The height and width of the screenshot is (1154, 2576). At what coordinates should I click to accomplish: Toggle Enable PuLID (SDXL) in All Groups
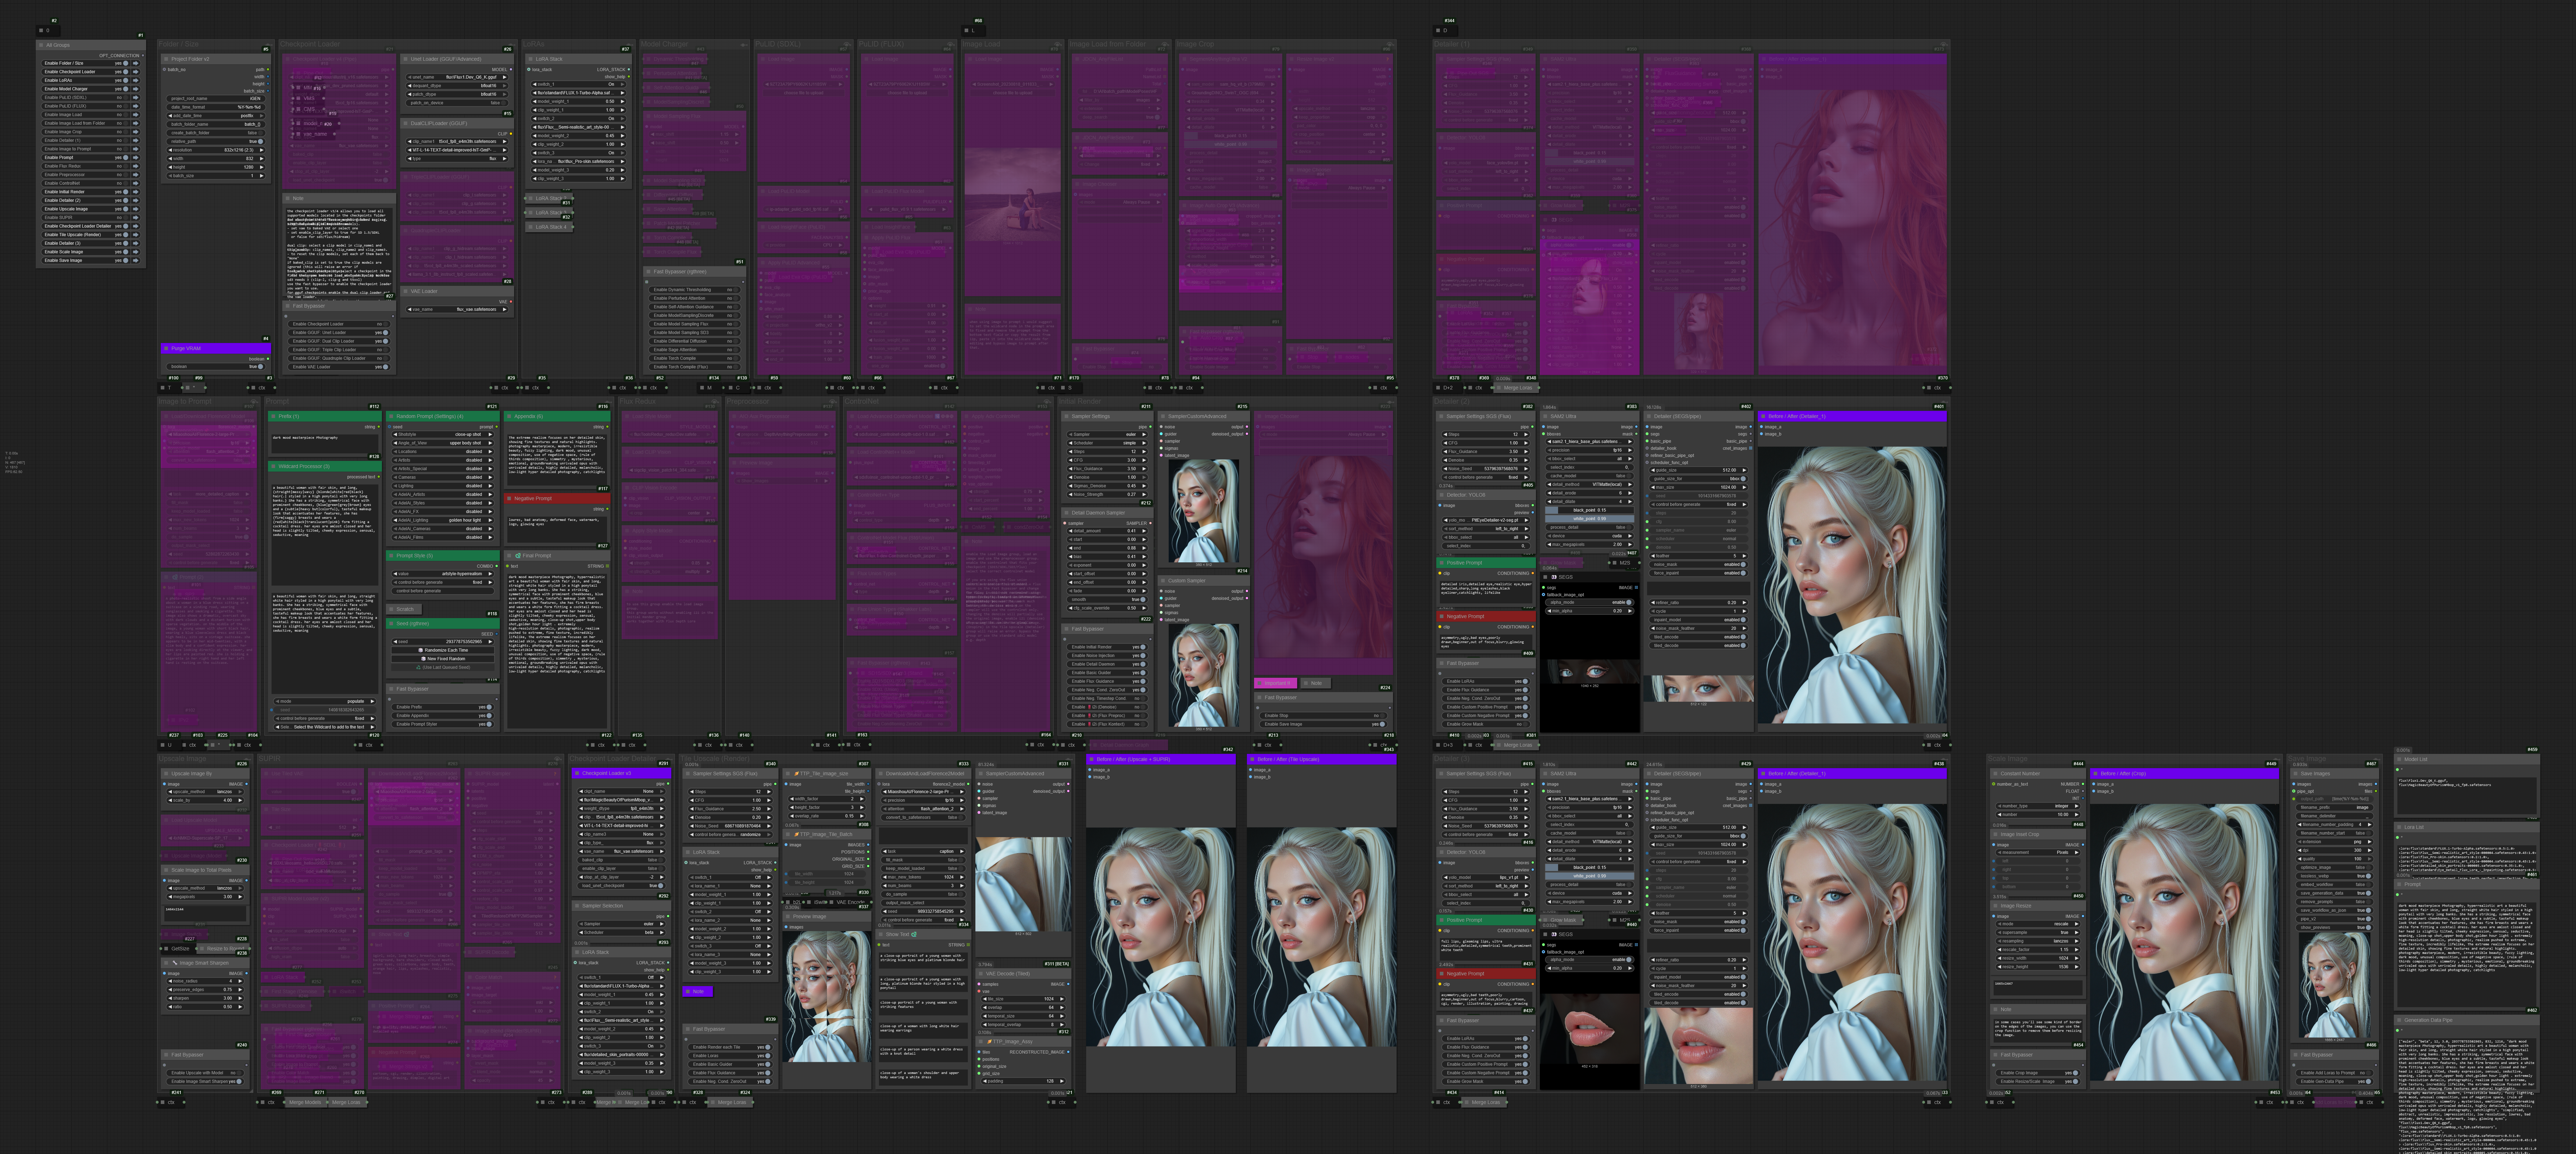(126, 98)
